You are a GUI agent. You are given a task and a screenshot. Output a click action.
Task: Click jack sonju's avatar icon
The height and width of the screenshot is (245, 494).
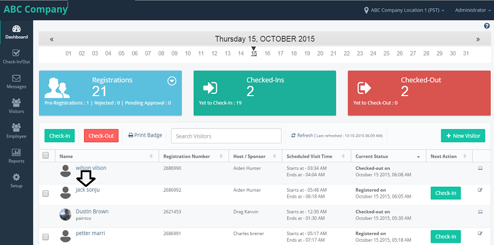pos(65,193)
